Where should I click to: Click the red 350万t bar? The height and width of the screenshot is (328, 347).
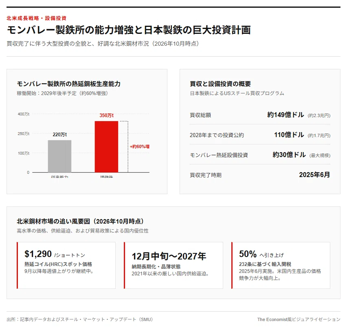click(x=106, y=146)
